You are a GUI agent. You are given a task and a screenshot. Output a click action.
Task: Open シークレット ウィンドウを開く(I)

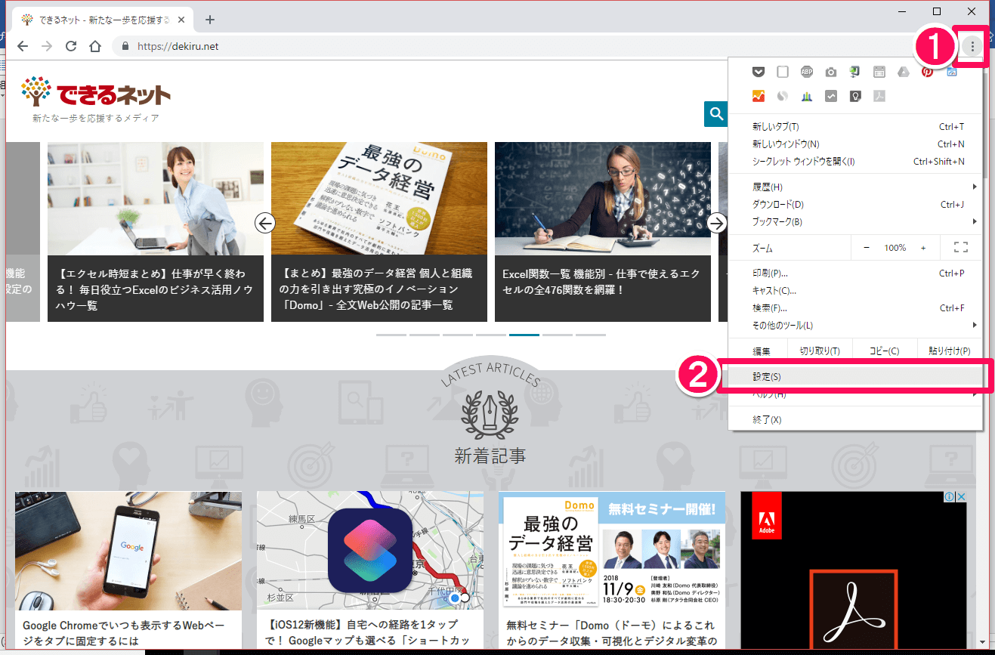(855, 161)
